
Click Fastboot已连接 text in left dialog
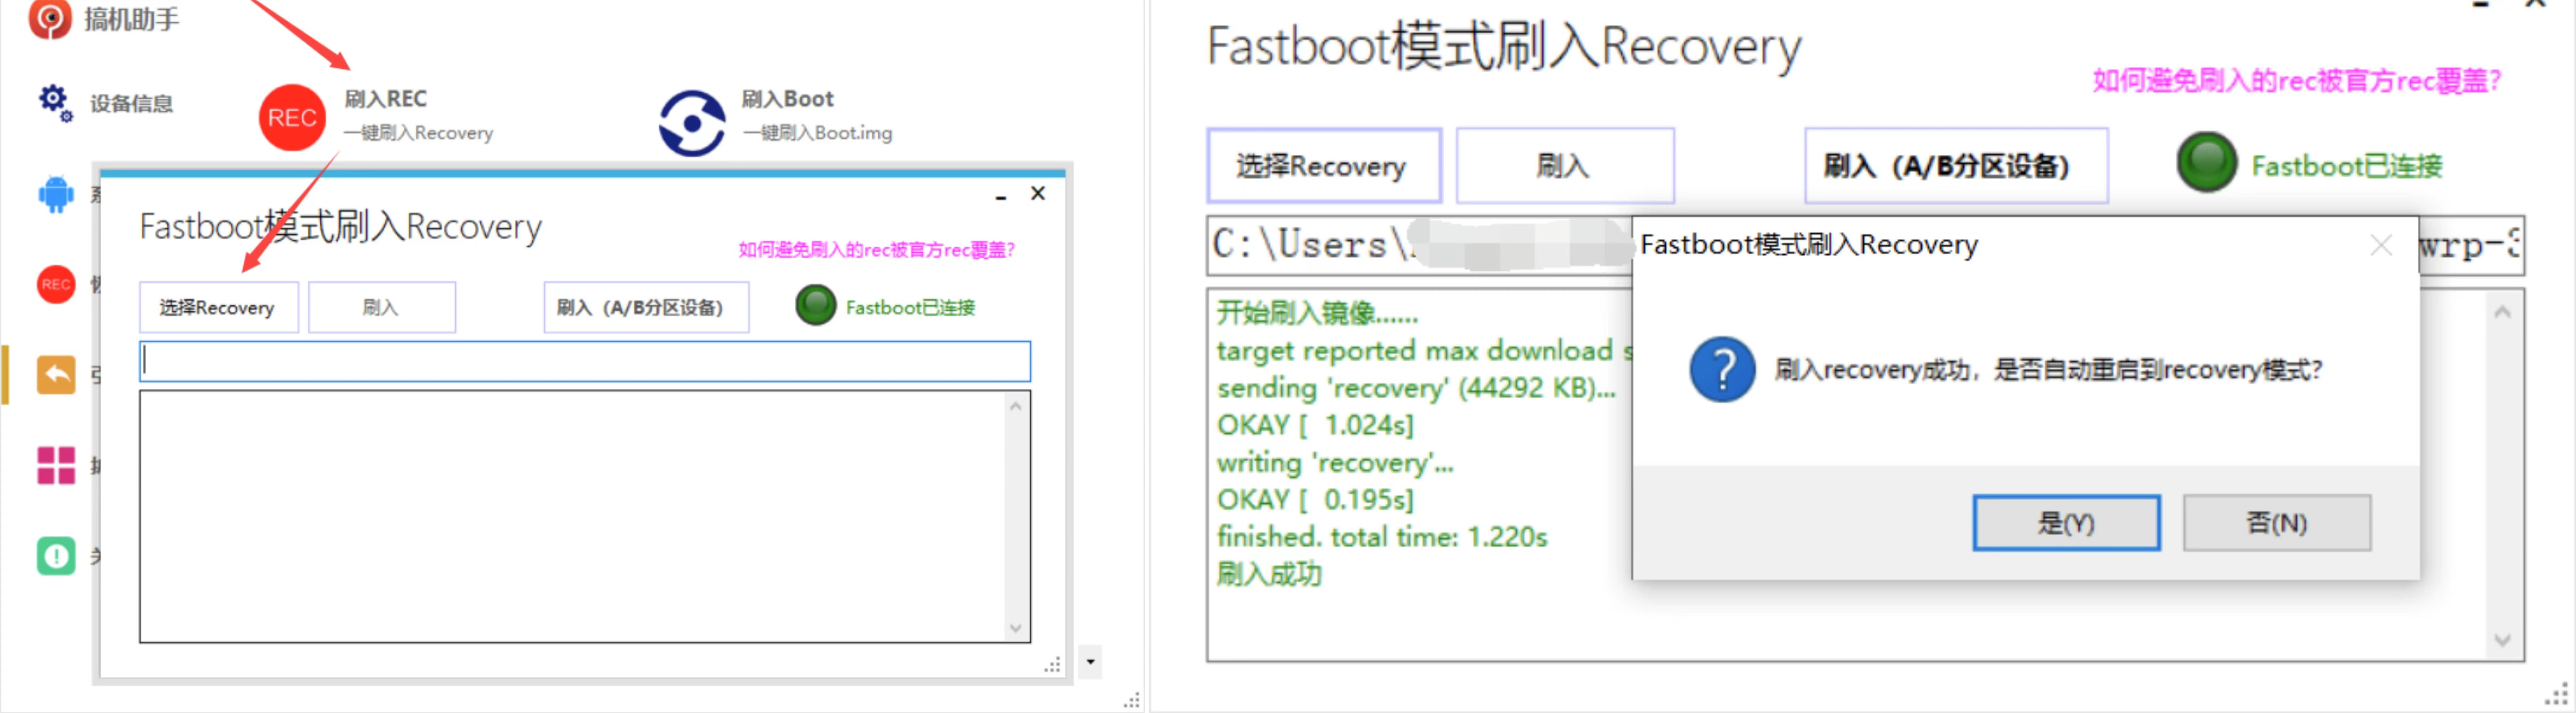point(910,307)
